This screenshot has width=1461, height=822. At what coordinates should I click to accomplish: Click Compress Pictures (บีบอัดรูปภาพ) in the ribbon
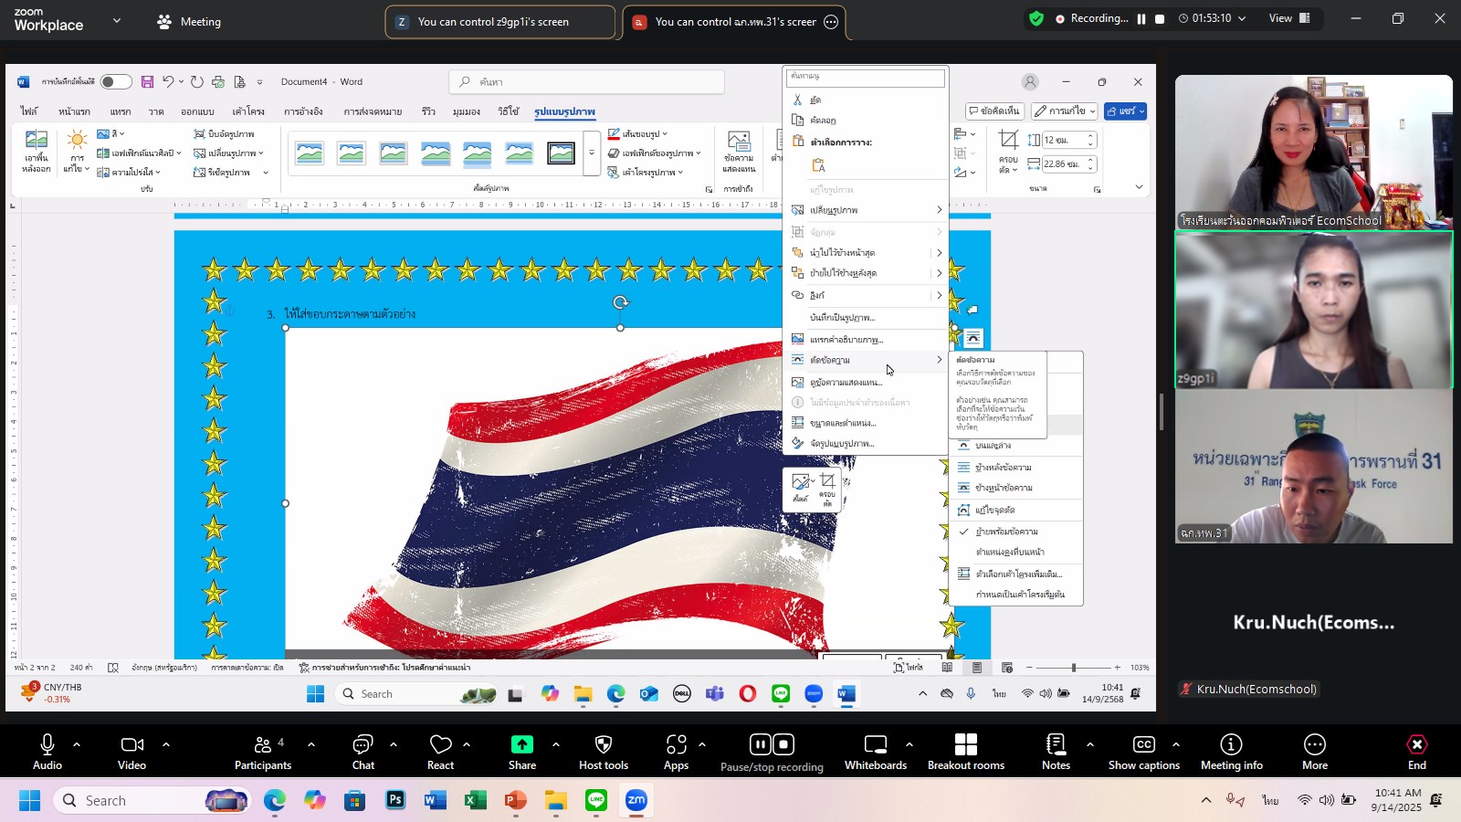[x=224, y=134]
